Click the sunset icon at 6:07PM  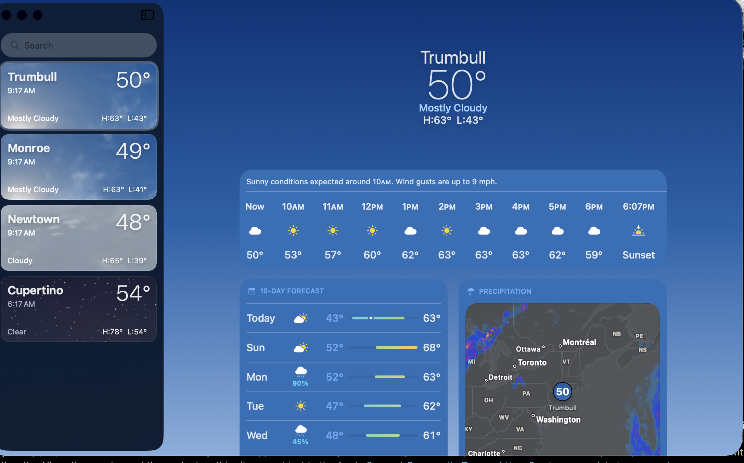(638, 231)
